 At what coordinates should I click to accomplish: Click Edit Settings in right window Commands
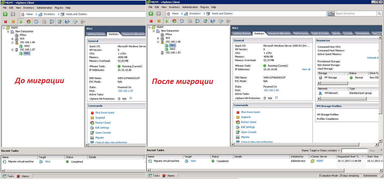pyautogui.click(x=248, y=127)
